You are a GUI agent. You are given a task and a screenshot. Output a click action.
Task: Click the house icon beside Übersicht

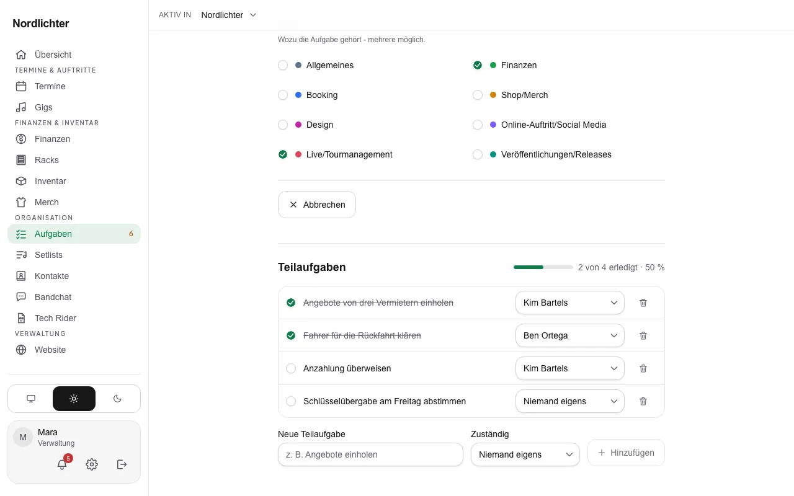coord(21,55)
